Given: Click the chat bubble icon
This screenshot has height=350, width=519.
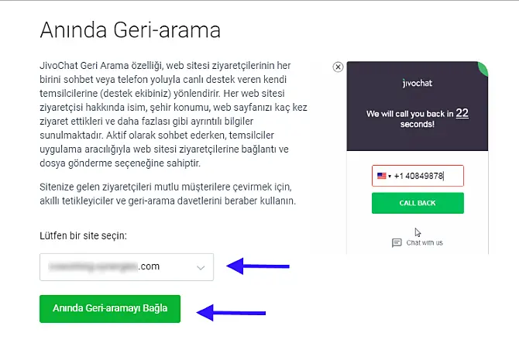Looking at the screenshot, I should click(x=397, y=242).
